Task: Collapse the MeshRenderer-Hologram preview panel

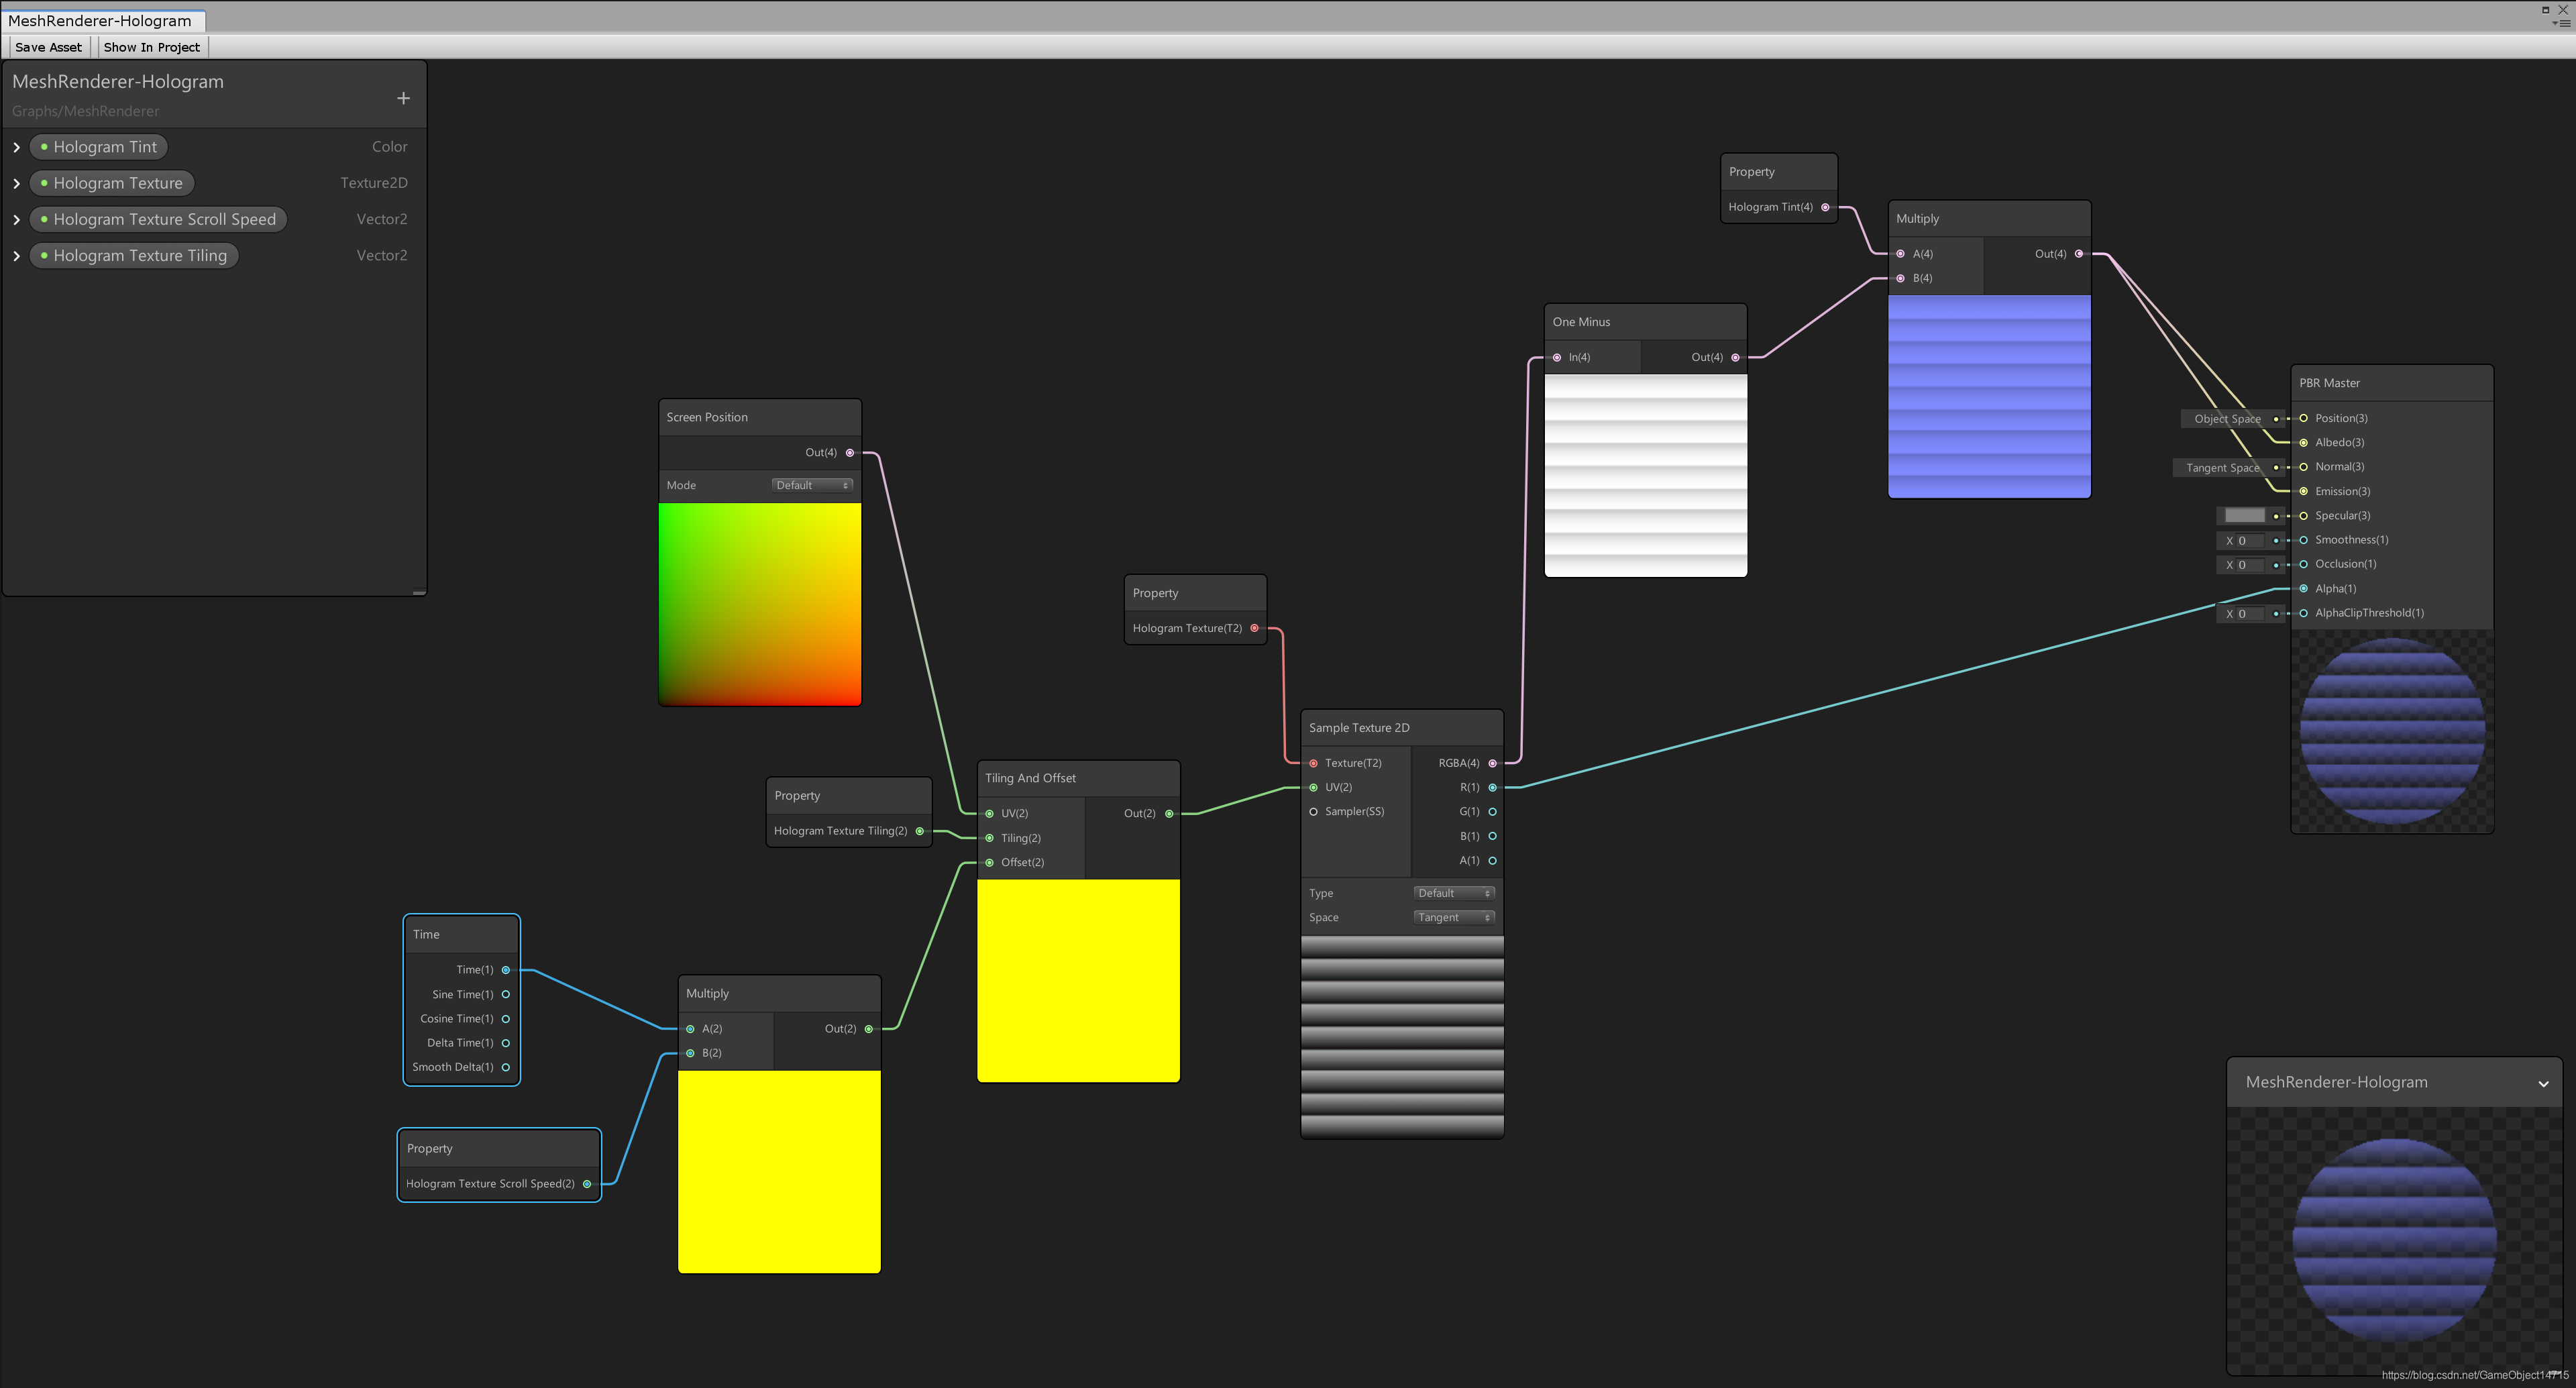Action: [x=2543, y=1083]
